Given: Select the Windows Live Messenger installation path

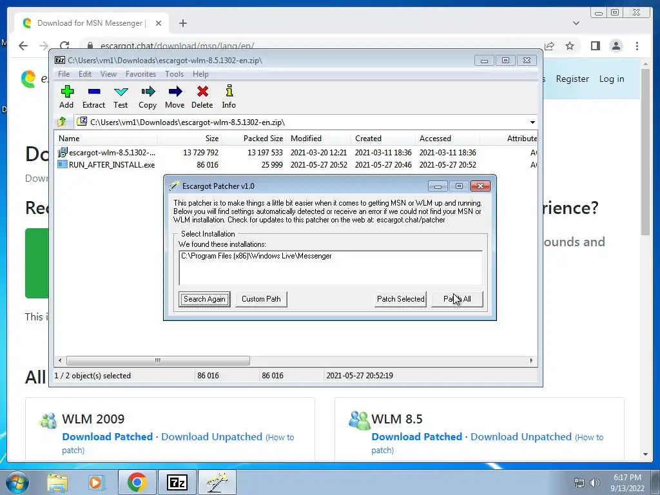Looking at the screenshot, I should click(257, 256).
